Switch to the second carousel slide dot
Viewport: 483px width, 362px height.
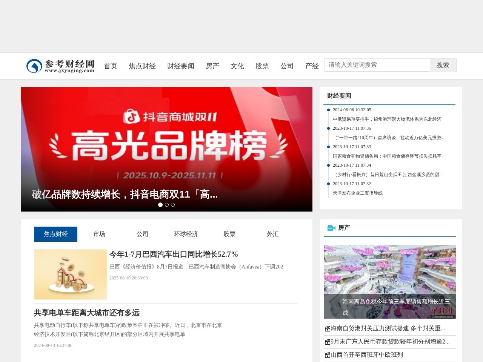tap(167, 205)
